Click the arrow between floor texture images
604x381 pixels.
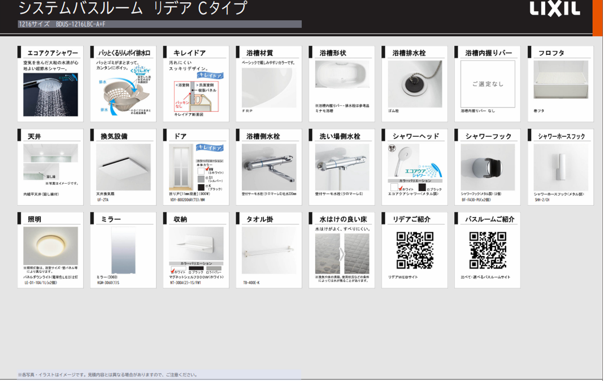pyautogui.click(x=342, y=254)
